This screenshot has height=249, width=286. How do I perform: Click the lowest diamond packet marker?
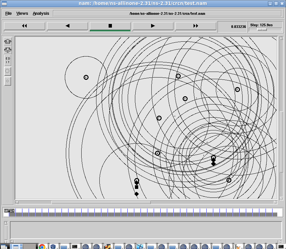click(x=137, y=194)
